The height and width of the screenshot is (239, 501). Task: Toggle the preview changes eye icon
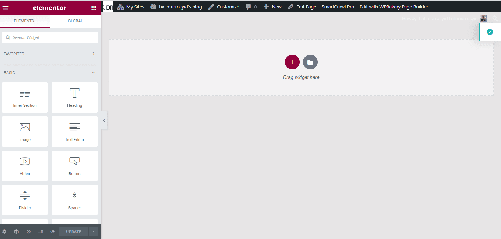click(53, 232)
